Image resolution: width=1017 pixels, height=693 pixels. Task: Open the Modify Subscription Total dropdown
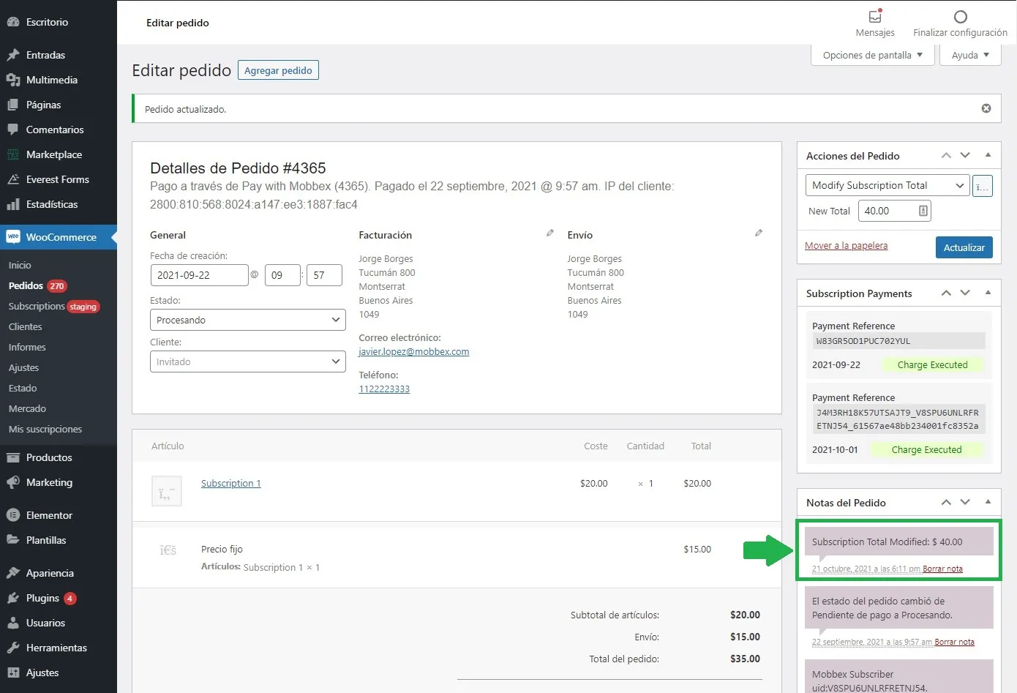click(x=887, y=186)
